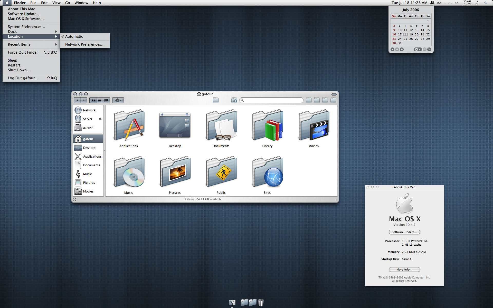The height and width of the screenshot is (308, 493).
Task: Select Movies in the Finder sidebar
Action: coord(88,191)
